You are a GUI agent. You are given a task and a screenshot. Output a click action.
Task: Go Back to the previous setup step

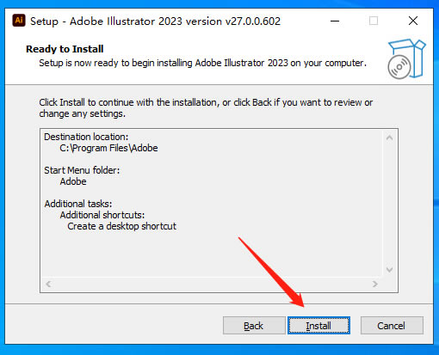[254, 326]
